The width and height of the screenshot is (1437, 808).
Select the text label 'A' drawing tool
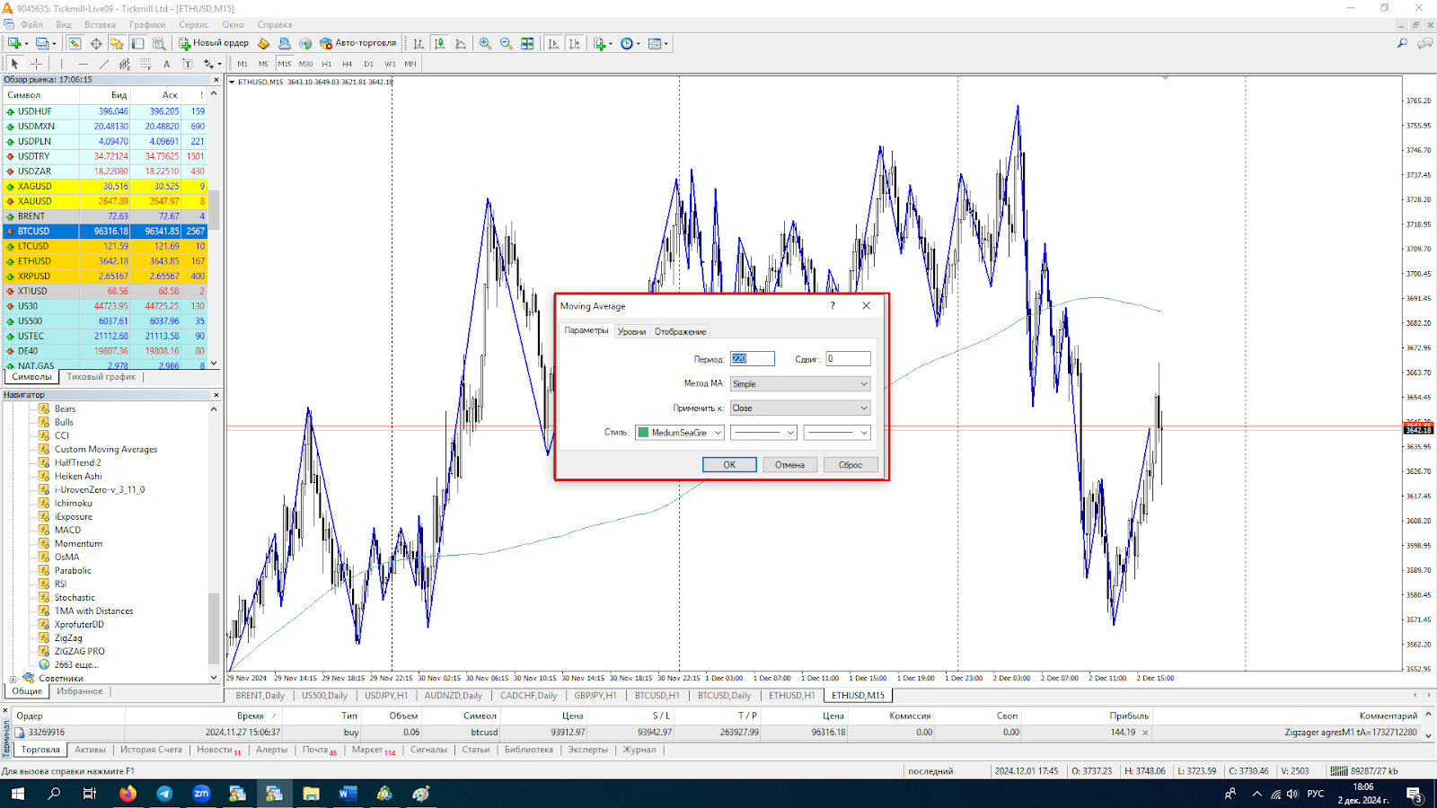point(166,64)
